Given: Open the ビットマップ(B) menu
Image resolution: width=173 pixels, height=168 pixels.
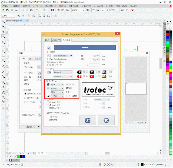Looking at the screenshot, I should pos(74,6).
